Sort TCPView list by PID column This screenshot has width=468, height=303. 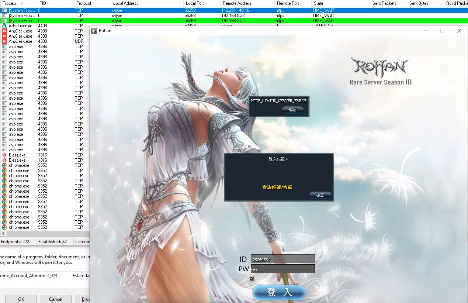point(55,3)
